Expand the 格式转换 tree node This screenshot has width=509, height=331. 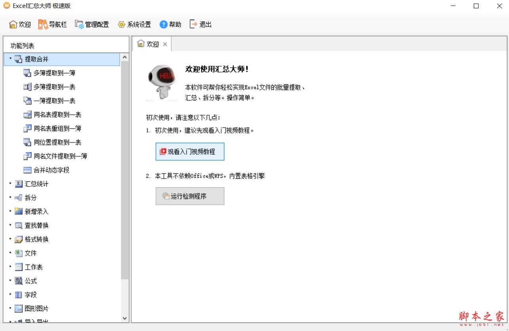(x=10, y=239)
